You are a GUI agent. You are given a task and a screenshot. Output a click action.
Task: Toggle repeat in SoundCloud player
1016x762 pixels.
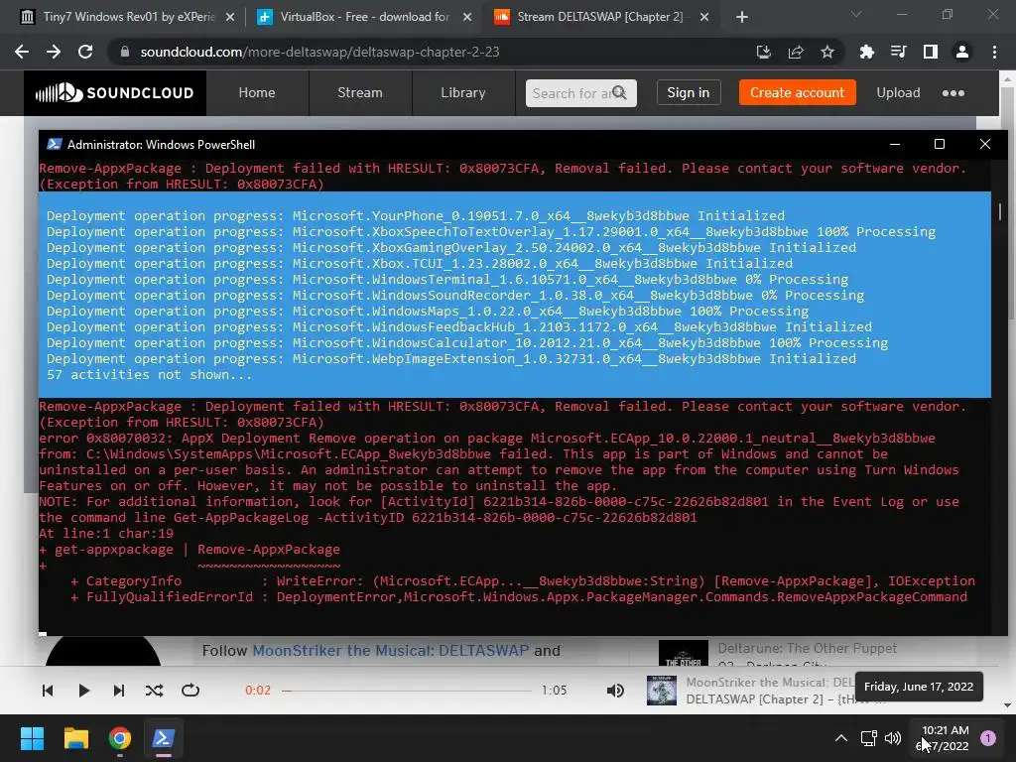(x=190, y=691)
